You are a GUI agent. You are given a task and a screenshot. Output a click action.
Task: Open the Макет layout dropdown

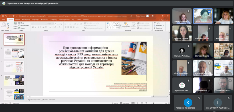22,23
